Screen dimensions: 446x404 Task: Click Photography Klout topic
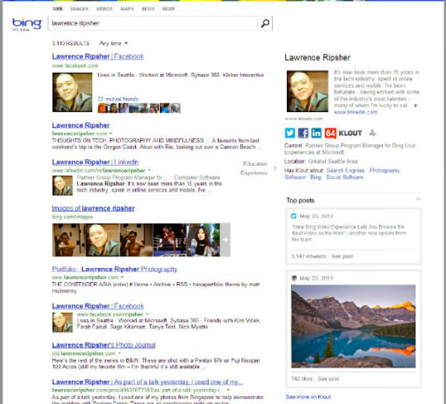[384, 171]
